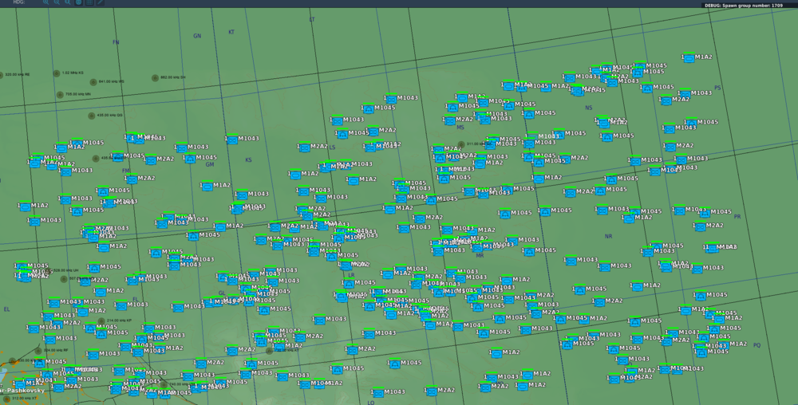Click the LT grid label

[312, 20]
